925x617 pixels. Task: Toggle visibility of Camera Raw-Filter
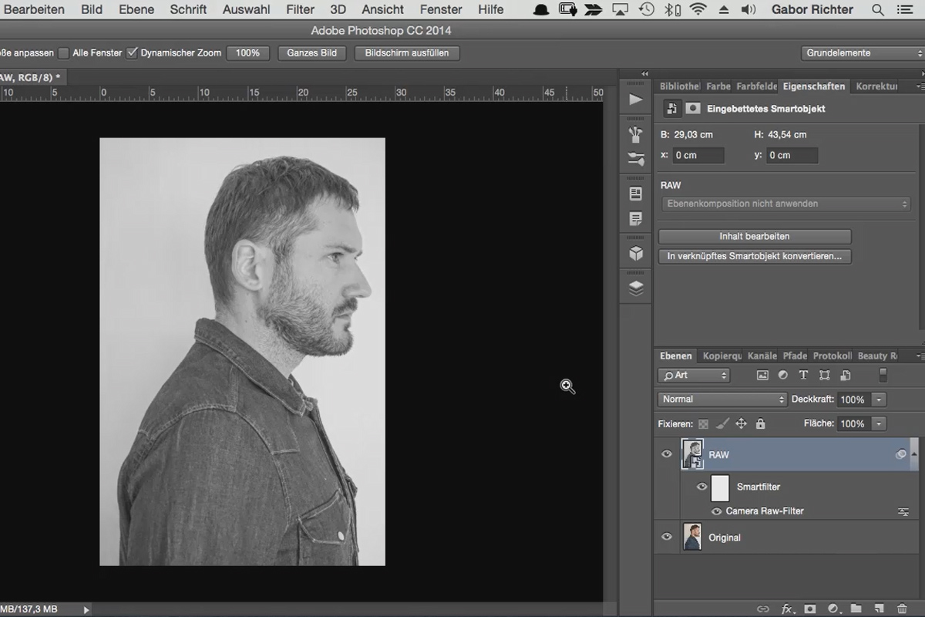tap(716, 511)
